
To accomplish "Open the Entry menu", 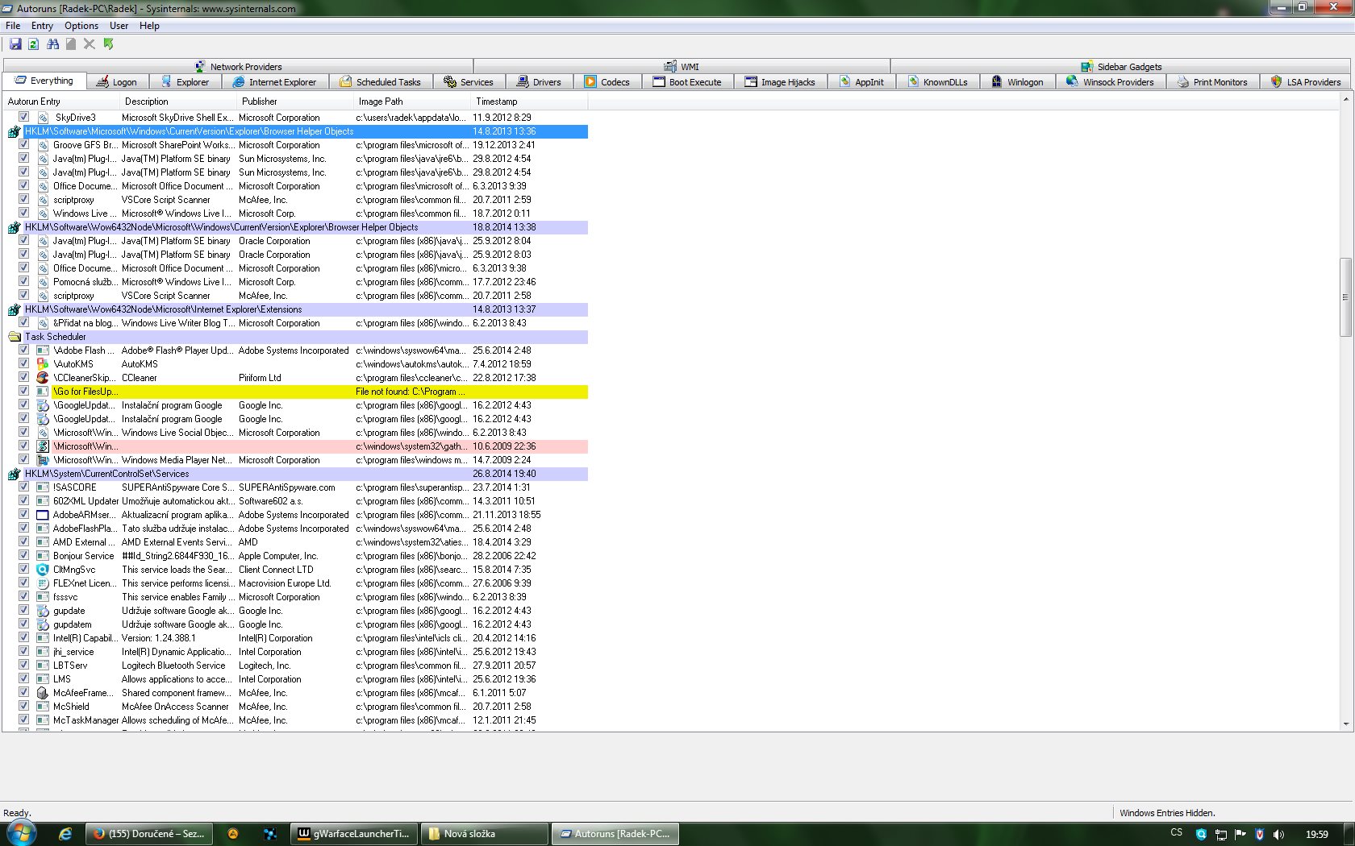I will click(42, 26).
